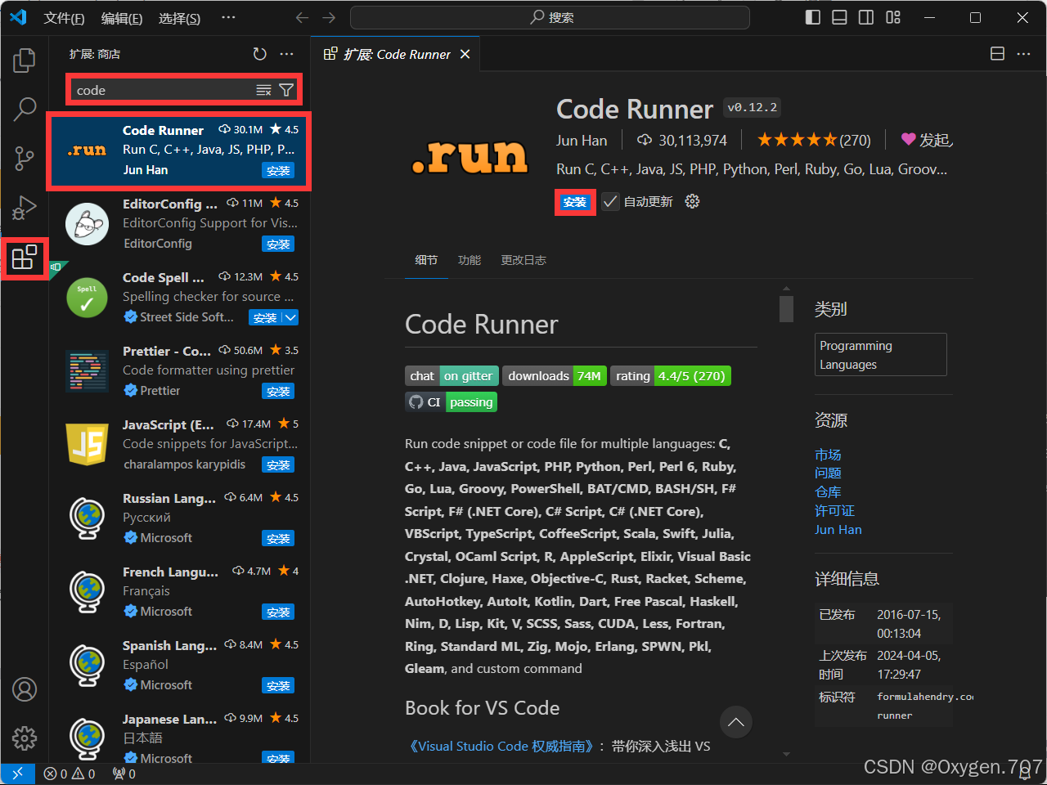The width and height of the screenshot is (1047, 785).
Task: Install EditorConfig extension
Action: tap(278, 244)
